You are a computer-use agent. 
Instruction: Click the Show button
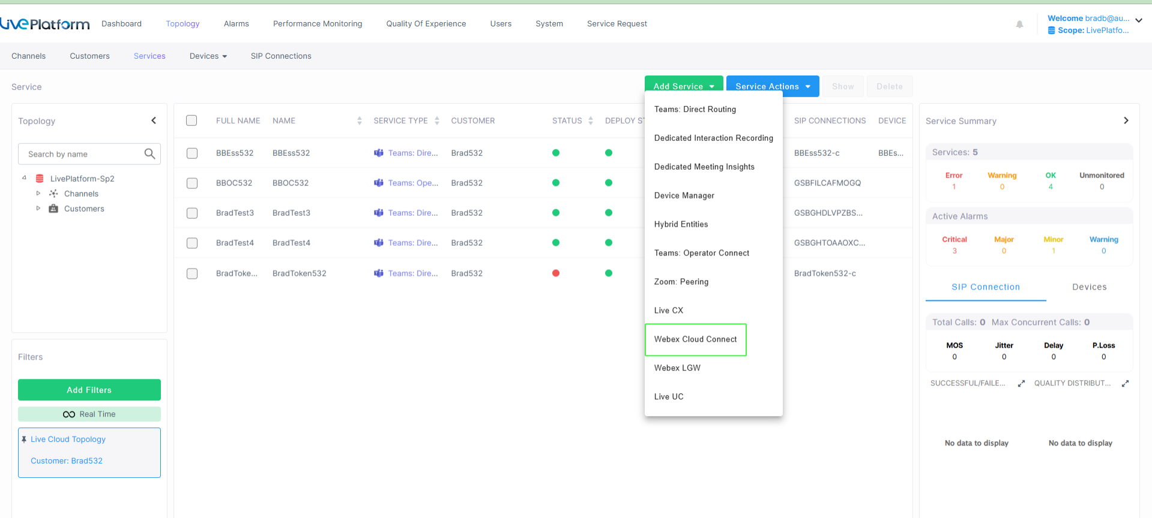[x=843, y=86]
